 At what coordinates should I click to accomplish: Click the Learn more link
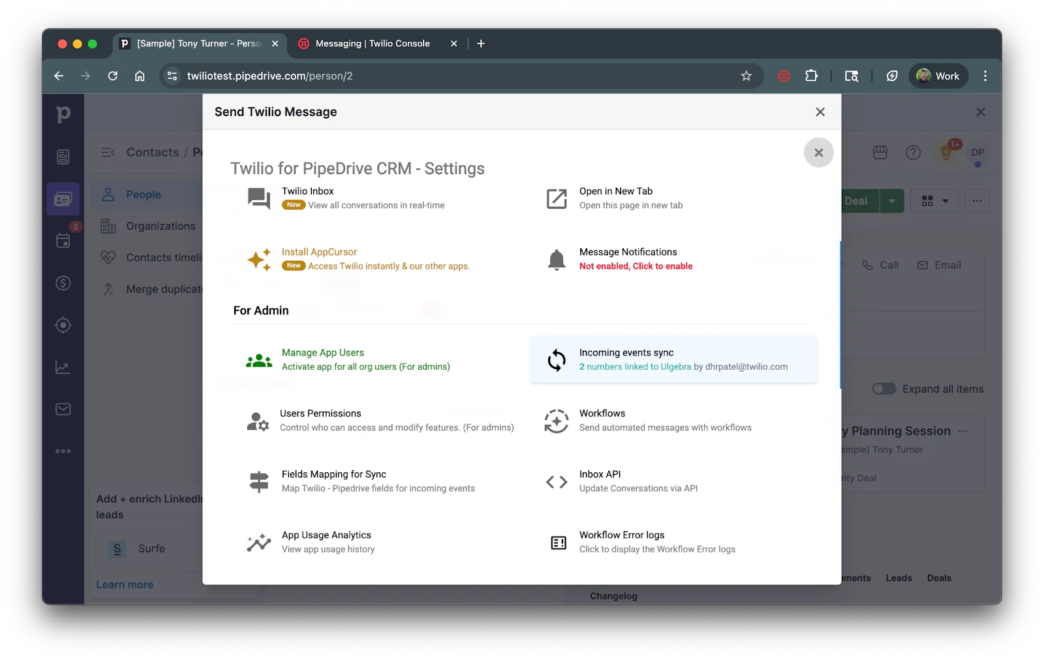coord(124,584)
